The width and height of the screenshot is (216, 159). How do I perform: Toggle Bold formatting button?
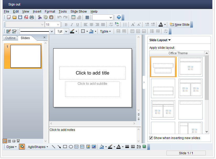[x=66, y=25]
